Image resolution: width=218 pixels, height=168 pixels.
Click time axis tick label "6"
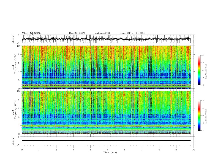click(125, 150)
